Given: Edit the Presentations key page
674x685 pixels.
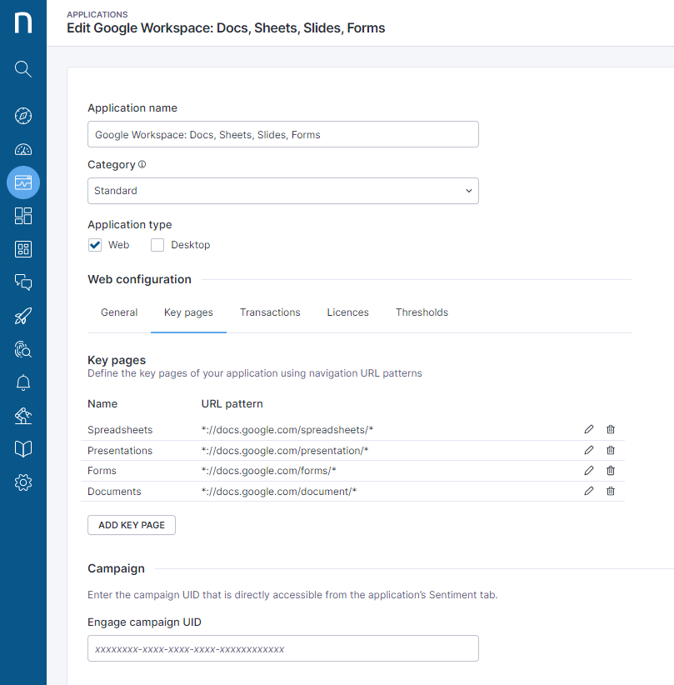Looking at the screenshot, I should pos(589,450).
